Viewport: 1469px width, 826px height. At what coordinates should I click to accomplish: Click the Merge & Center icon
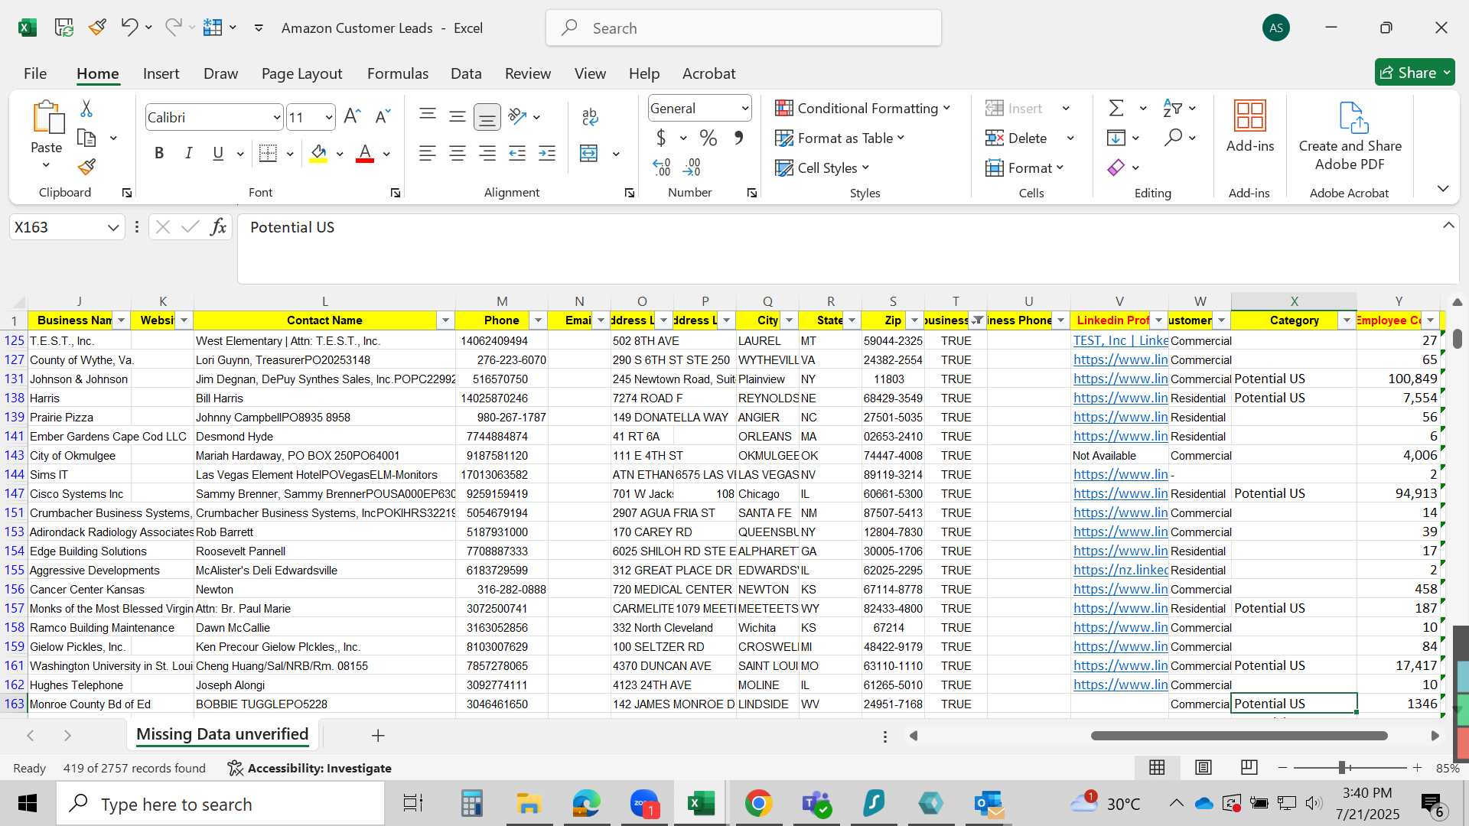point(589,153)
